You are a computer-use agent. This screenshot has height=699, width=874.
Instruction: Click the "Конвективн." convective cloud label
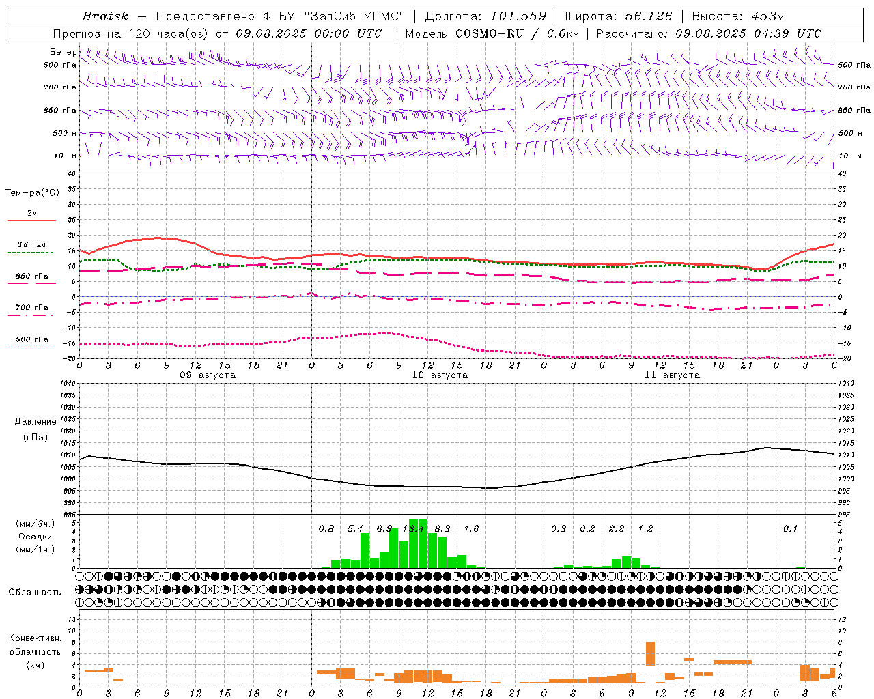36,638
